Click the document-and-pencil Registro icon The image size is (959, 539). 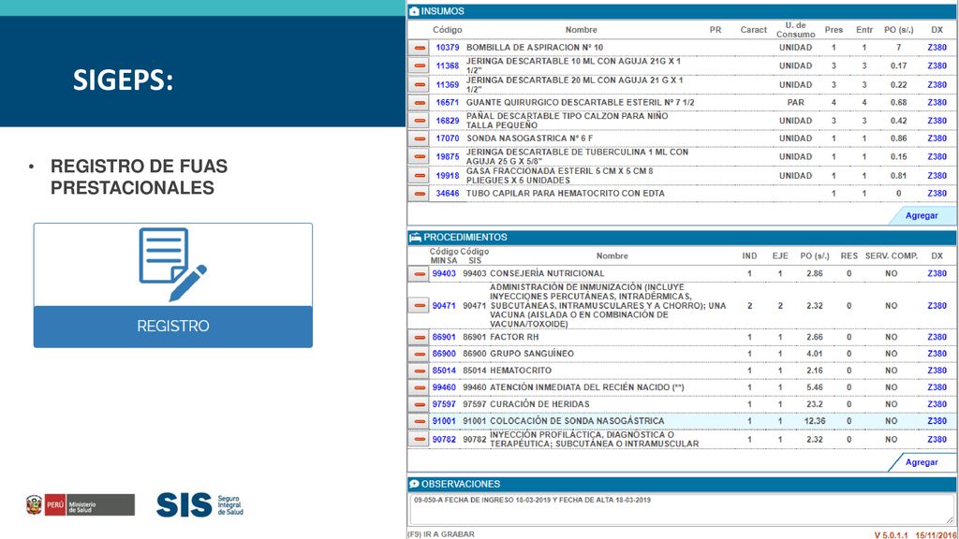172,264
